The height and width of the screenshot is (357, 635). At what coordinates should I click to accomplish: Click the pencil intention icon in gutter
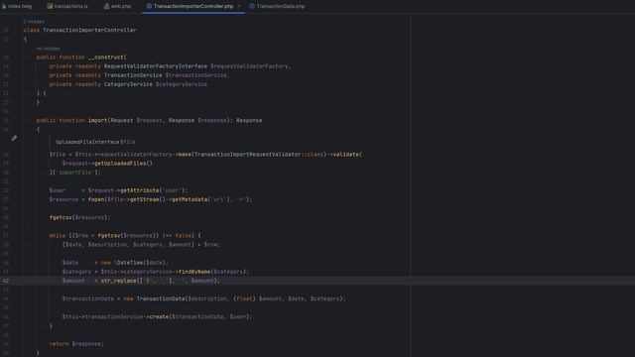[14, 139]
